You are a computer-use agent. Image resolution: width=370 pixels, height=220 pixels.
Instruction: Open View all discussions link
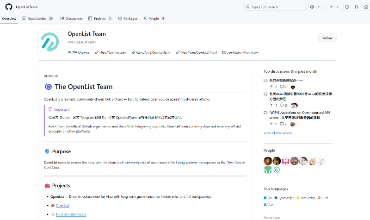pyautogui.click(x=278, y=133)
